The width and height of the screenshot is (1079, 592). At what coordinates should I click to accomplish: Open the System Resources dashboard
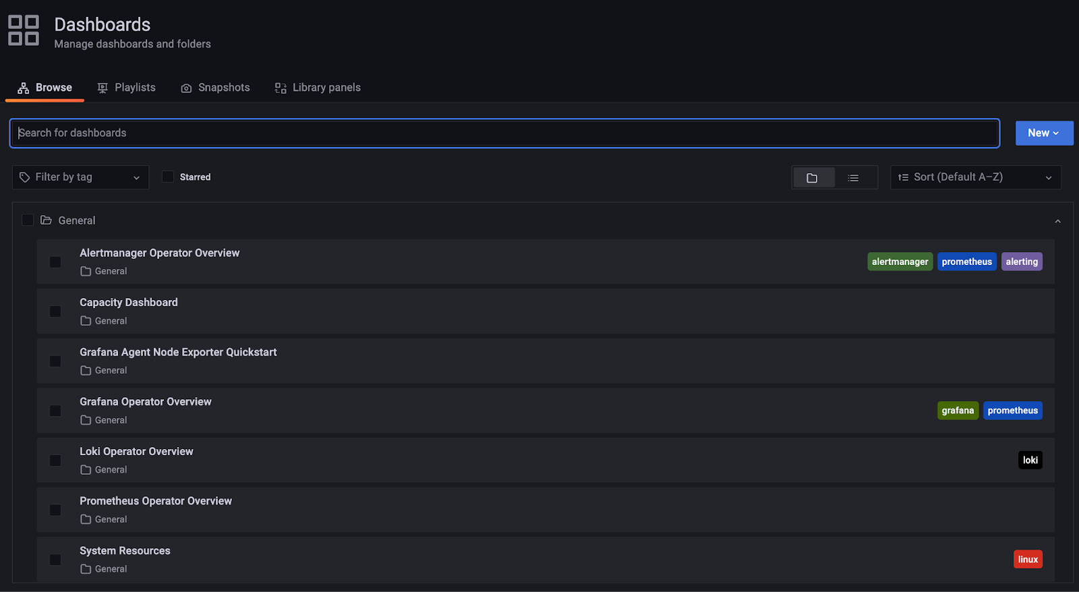(125, 551)
